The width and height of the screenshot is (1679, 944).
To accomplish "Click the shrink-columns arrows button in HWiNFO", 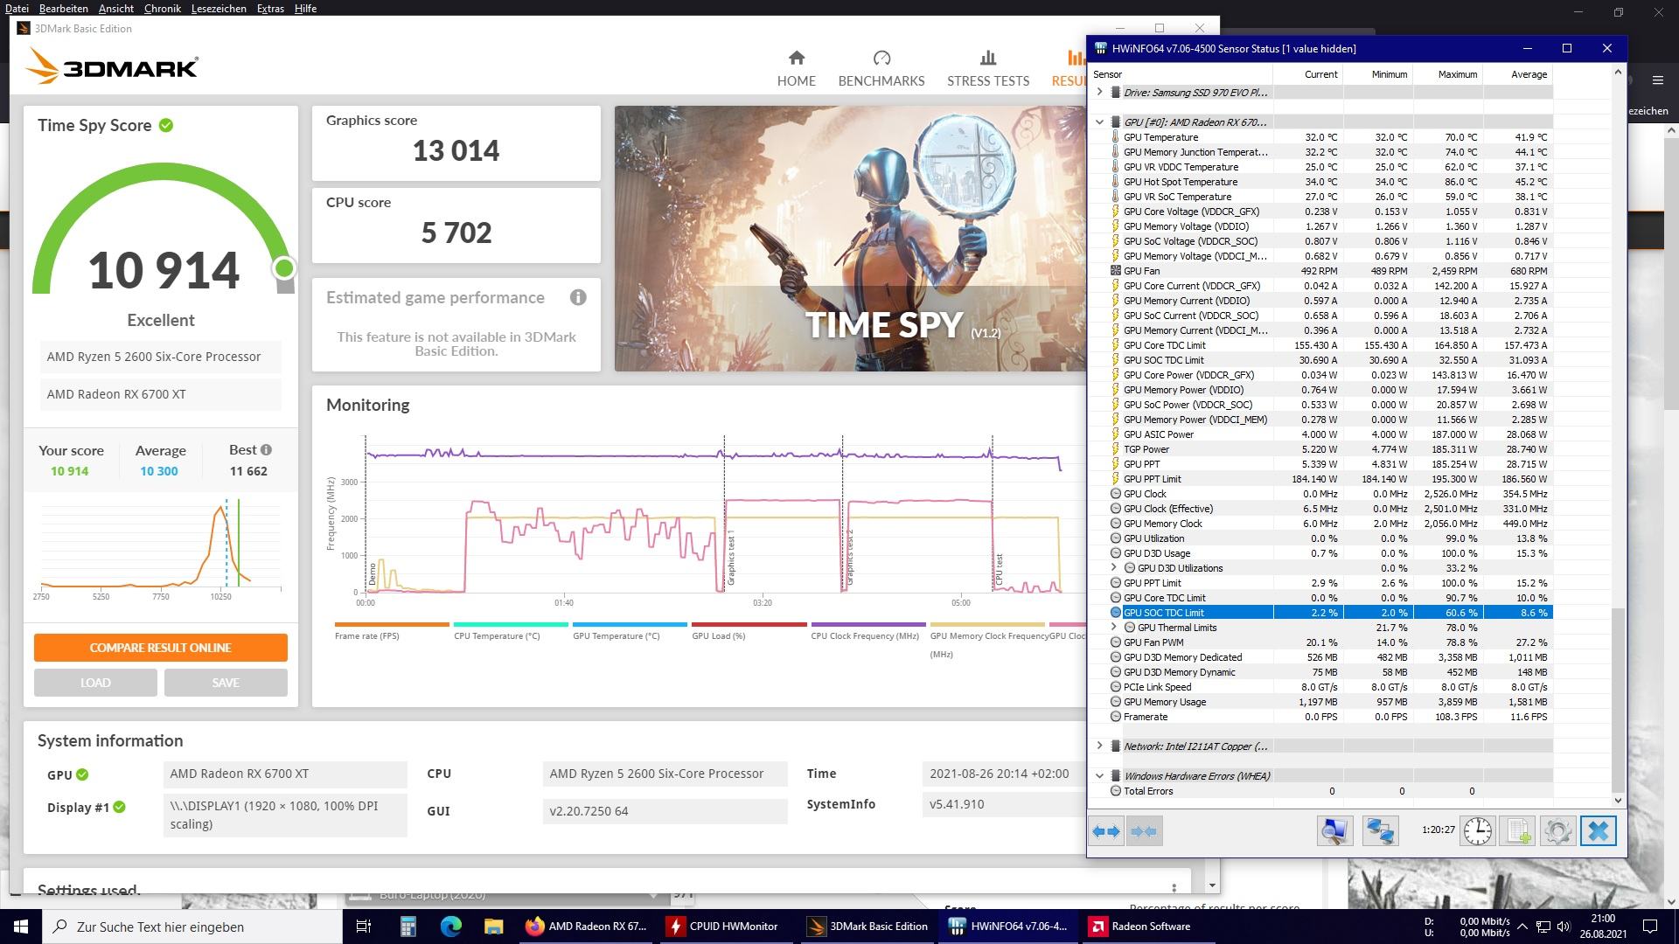I will pos(1144,831).
